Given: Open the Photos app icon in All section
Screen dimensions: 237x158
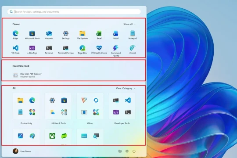Looking at the screenshot, I should click(20, 136).
